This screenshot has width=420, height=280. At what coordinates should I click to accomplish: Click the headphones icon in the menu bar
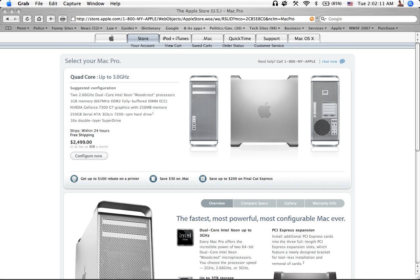275,4
